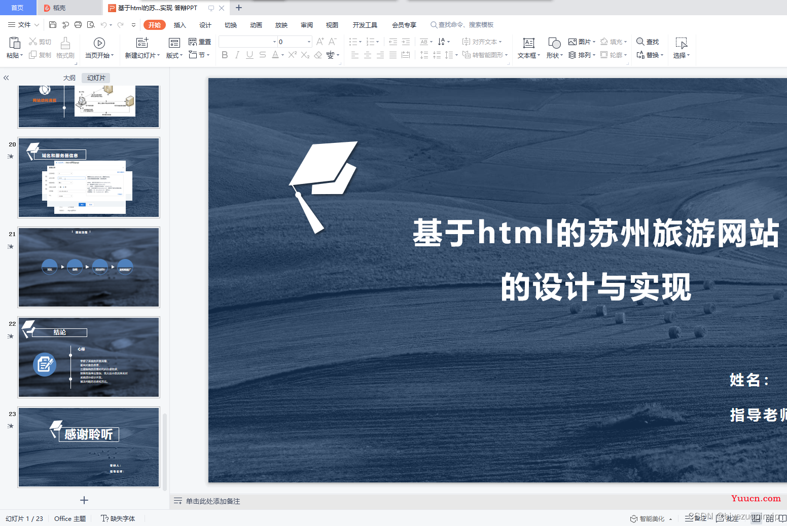Toggle Underline formatting
787x526 pixels.
click(249, 55)
